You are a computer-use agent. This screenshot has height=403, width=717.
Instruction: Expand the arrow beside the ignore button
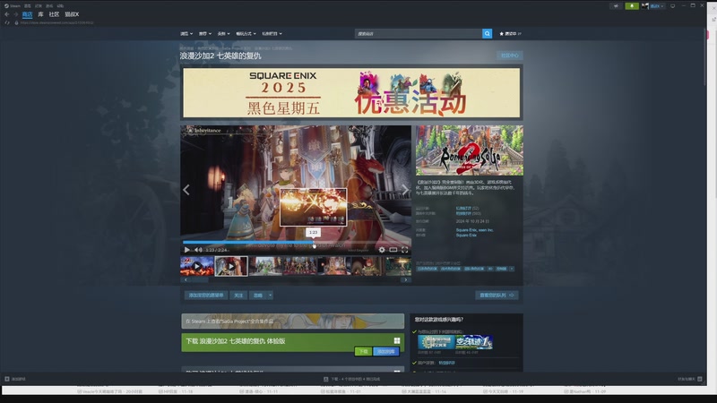(x=271, y=296)
